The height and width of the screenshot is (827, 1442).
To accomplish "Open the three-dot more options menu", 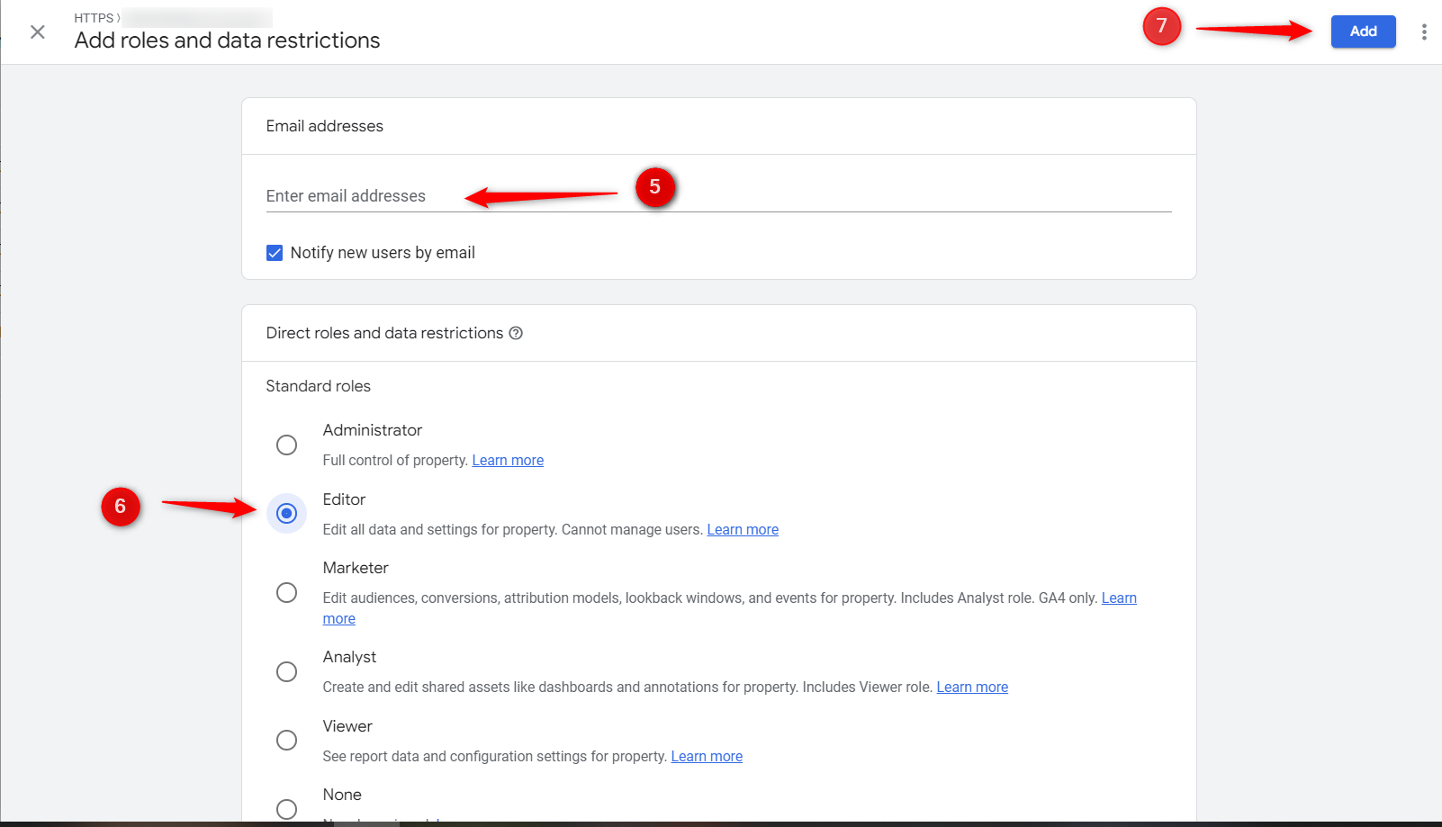I will pyautogui.click(x=1423, y=32).
